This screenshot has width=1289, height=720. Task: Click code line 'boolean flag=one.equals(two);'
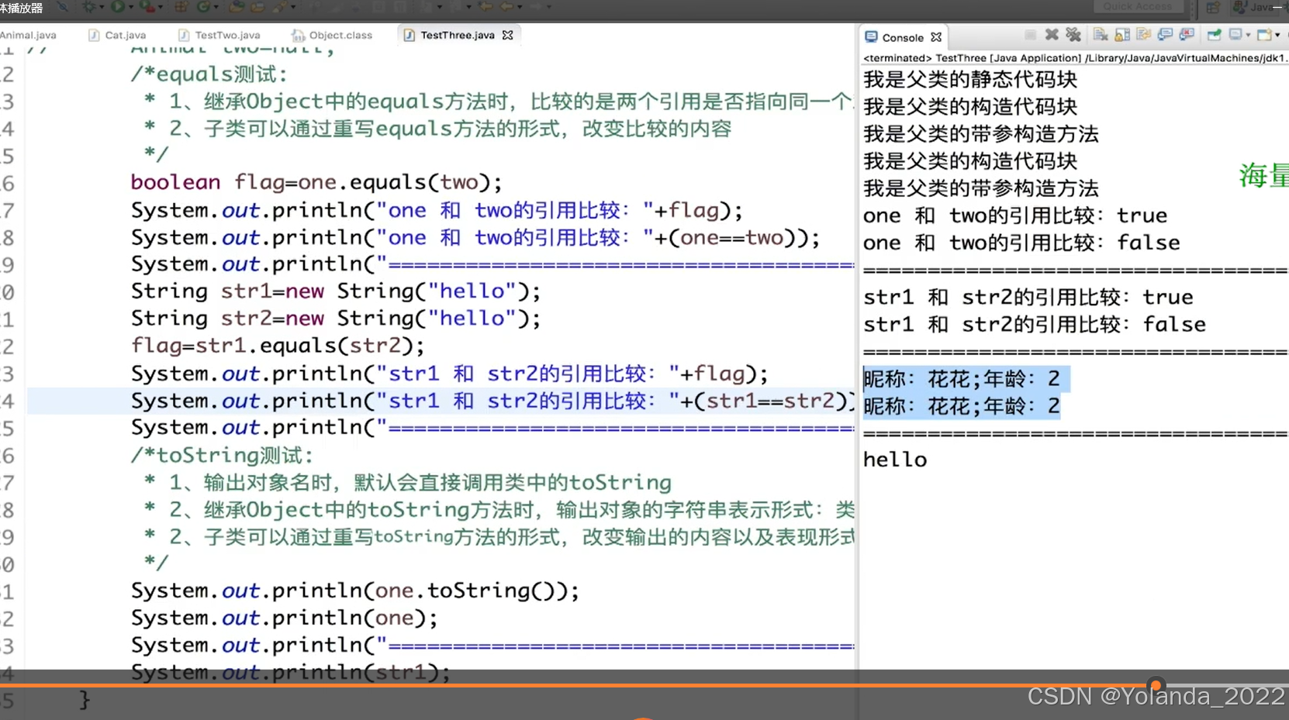(x=316, y=182)
